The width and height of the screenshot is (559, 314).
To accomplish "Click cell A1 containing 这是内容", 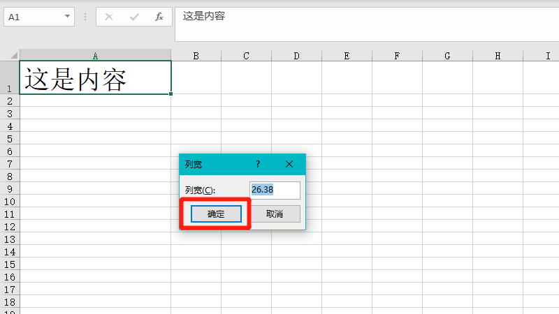I will [95, 78].
